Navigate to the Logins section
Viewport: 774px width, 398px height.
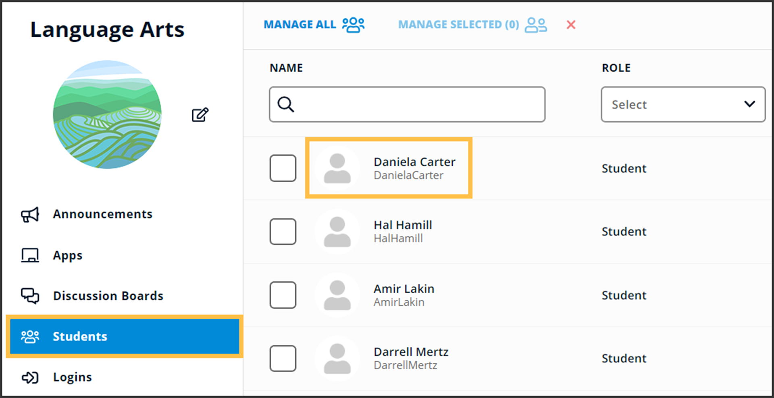[x=72, y=377]
